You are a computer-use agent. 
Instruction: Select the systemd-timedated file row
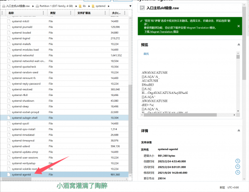64,135
